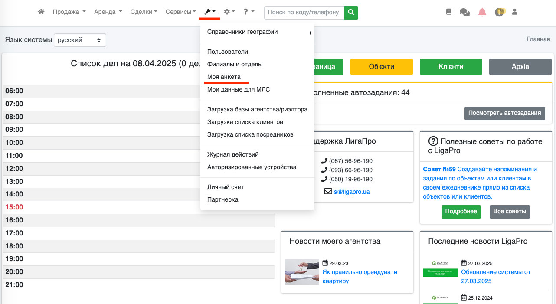The image size is (556, 304).
Task: Open the chat messages icon
Action: [x=464, y=13]
